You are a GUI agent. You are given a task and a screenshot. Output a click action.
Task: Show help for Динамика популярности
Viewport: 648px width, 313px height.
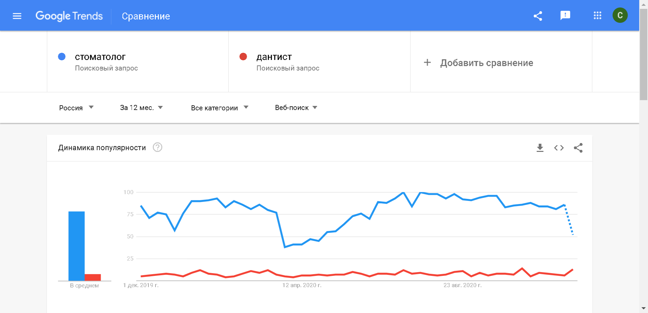(x=157, y=147)
